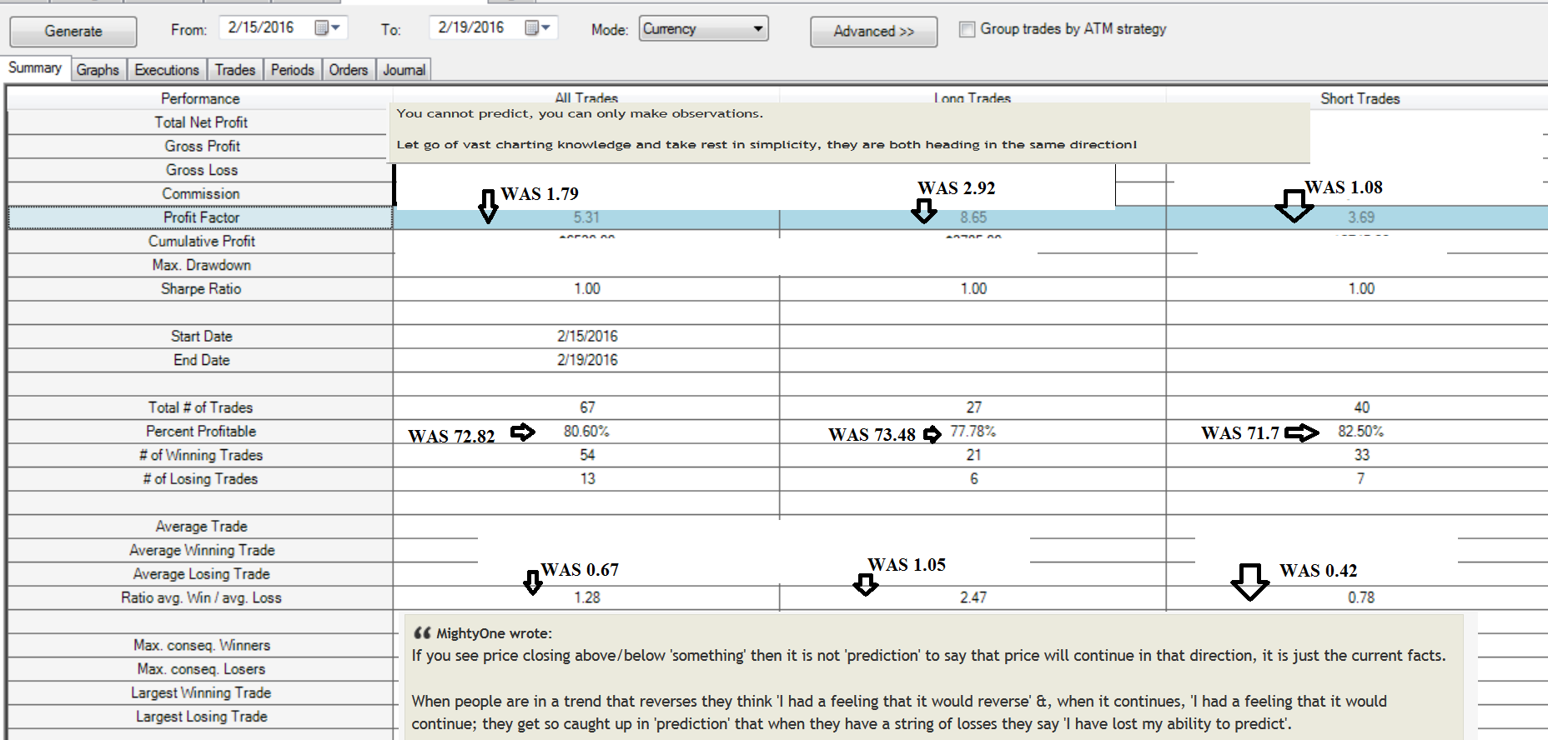Click the To date field 2/19/2016
This screenshot has height=740, width=1548.
pyautogui.click(x=472, y=27)
